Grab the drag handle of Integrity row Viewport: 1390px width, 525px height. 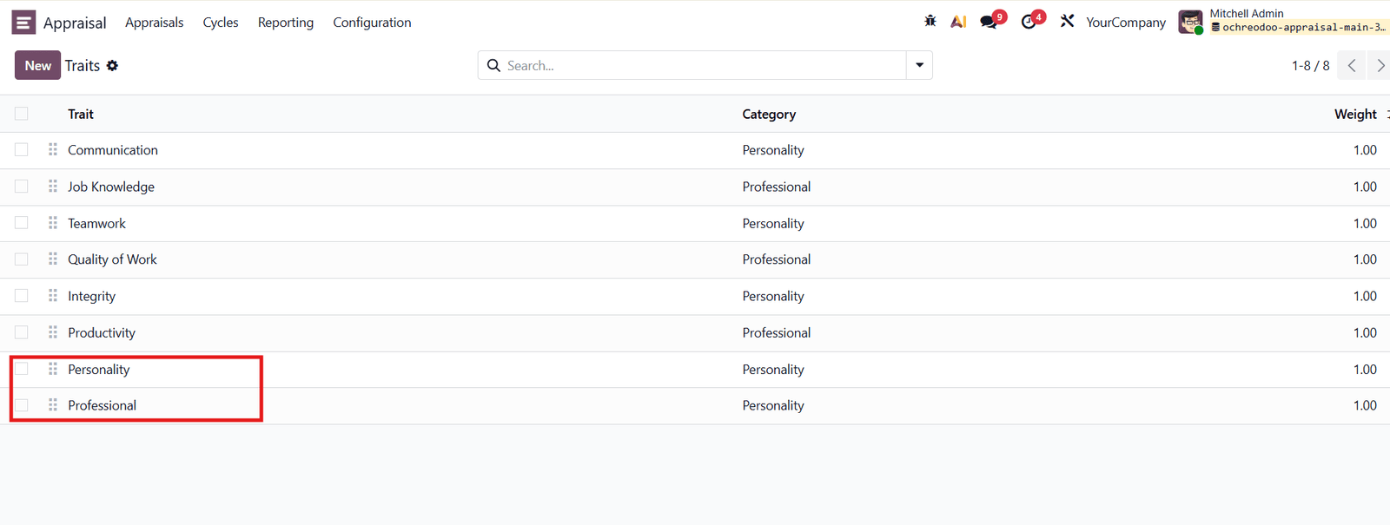click(53, 296)
